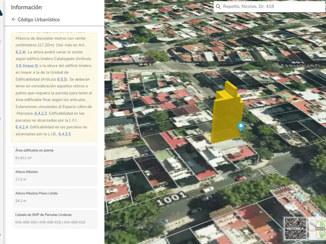Open article link 6.4.2.4

(x=22, y=127)
